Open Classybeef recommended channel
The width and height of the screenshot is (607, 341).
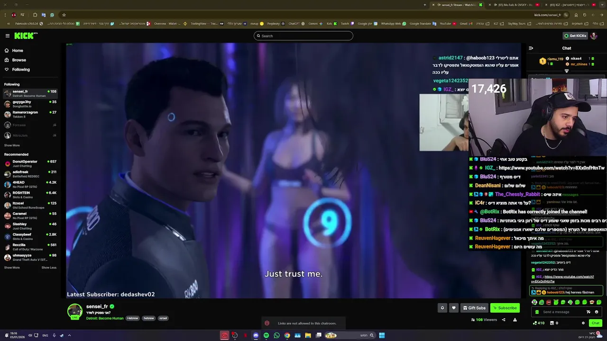(x=31, y=236)
